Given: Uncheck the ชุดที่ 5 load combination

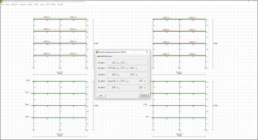Looking at the screenshot, I should (x=99, y=88).
